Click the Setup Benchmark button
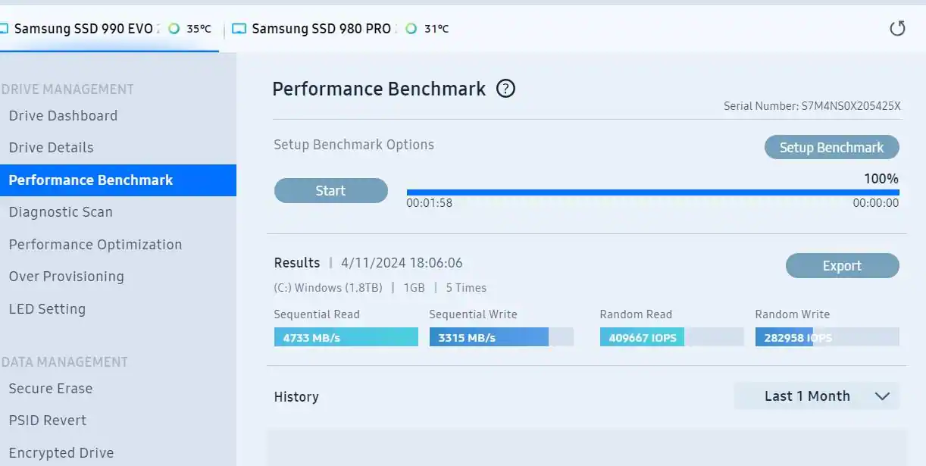The image size is (926, 466). point(831,148)
